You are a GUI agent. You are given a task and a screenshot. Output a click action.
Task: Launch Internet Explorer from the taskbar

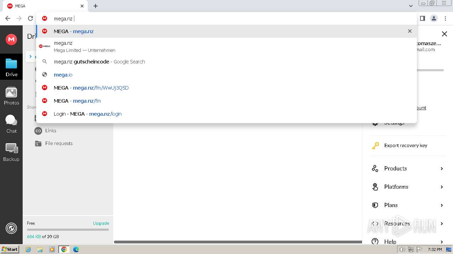[28, 249]
